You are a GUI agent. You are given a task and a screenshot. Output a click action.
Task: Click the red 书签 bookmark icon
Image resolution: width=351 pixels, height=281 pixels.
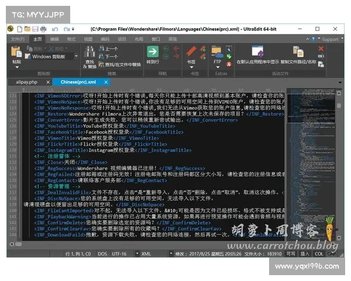pyautogui.click(x=191, y=52)
